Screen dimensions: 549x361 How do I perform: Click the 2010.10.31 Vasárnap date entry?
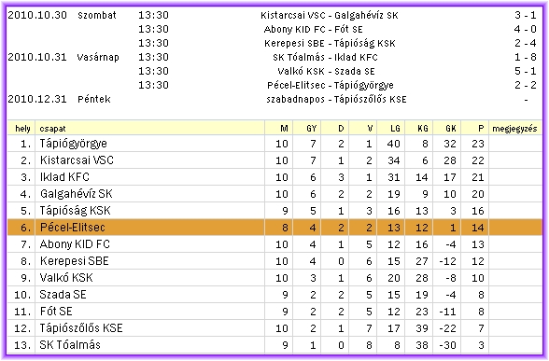pos(63,57)
